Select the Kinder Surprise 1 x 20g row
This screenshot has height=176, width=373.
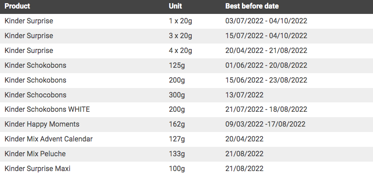[x=187, y=21]
